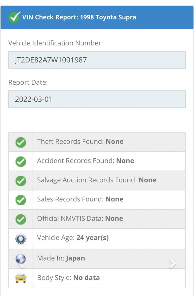Click the yellow car icon beside Body Style
Viewport: 194px width, 296px height.
[x=21, y=278]
